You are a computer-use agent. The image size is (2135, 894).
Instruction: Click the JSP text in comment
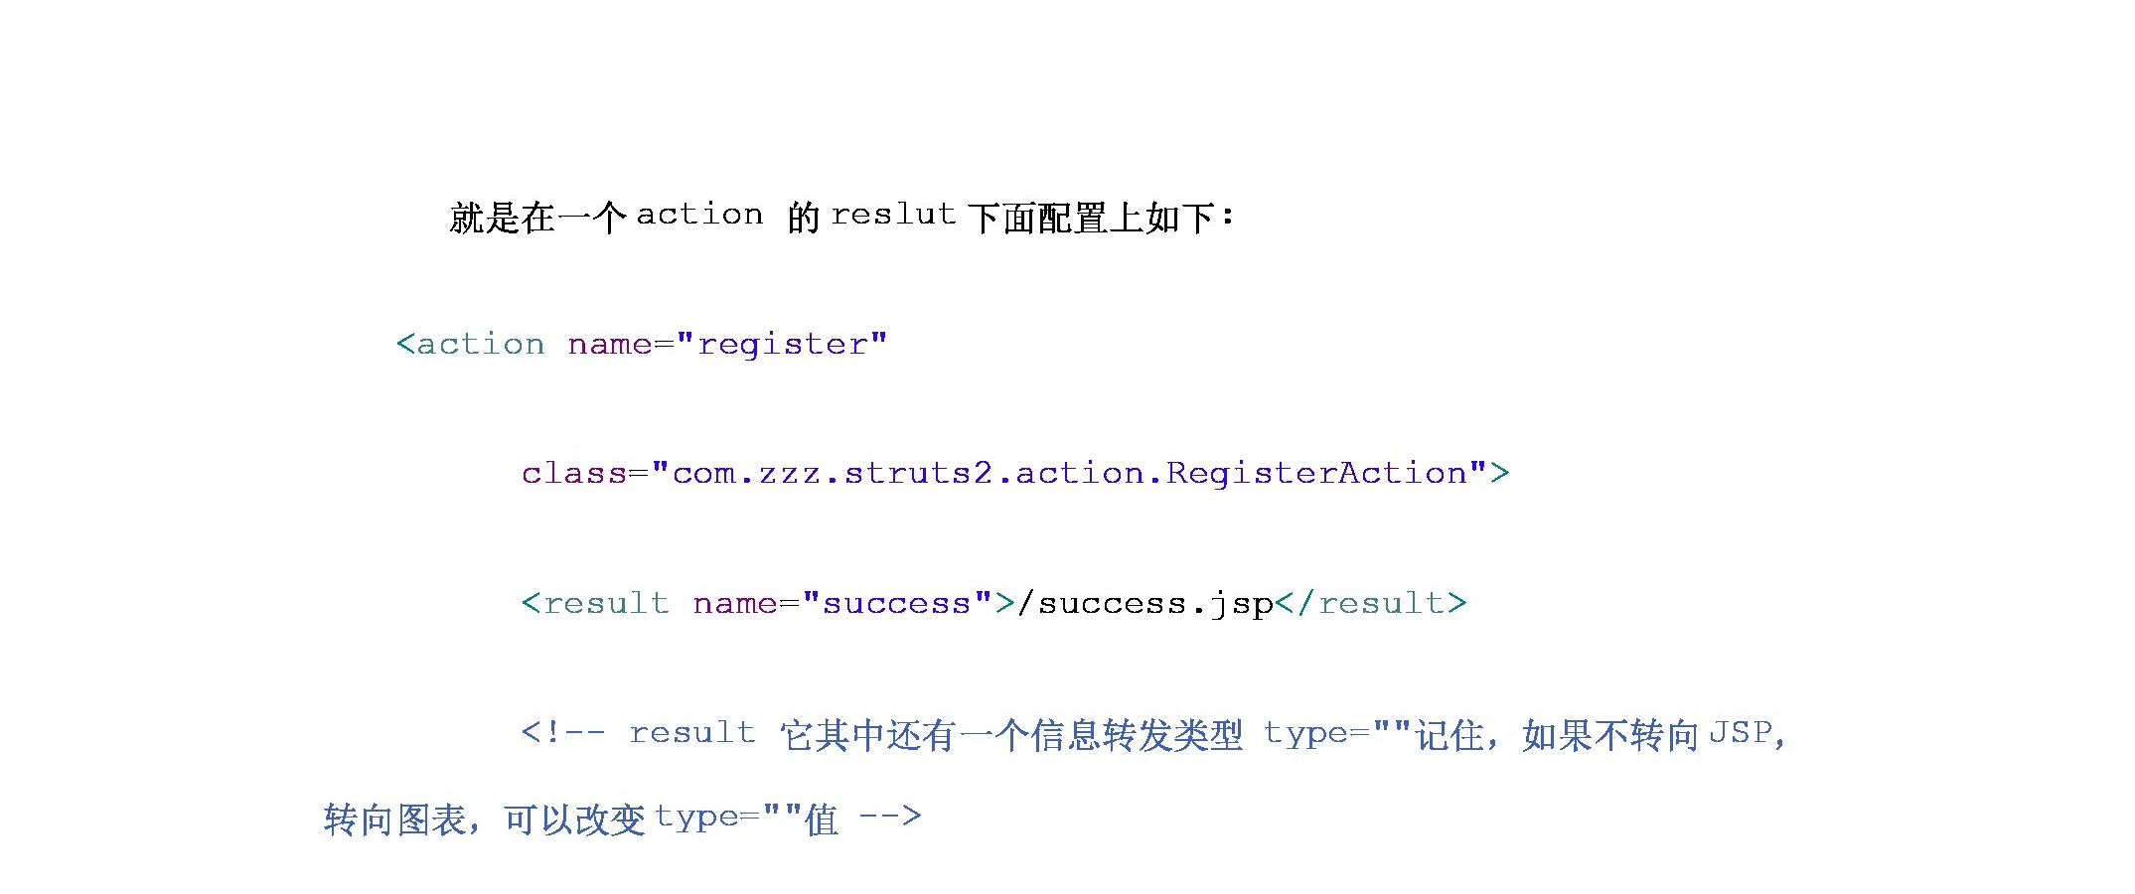coord(1741,733)
